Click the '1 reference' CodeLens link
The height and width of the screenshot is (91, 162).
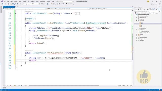click(x=29, y=11)
